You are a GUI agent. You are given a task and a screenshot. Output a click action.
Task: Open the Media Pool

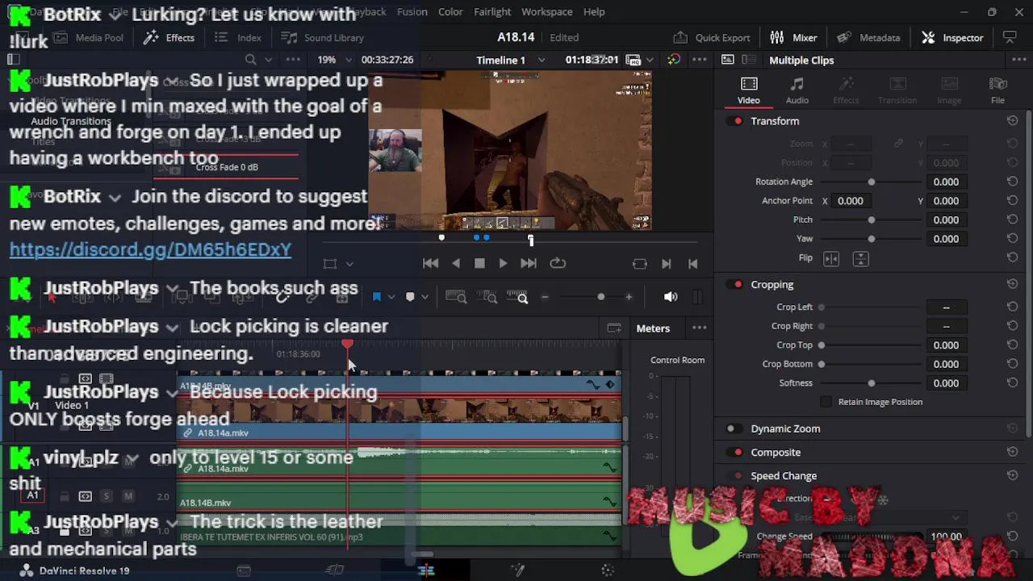click(88, 37)
